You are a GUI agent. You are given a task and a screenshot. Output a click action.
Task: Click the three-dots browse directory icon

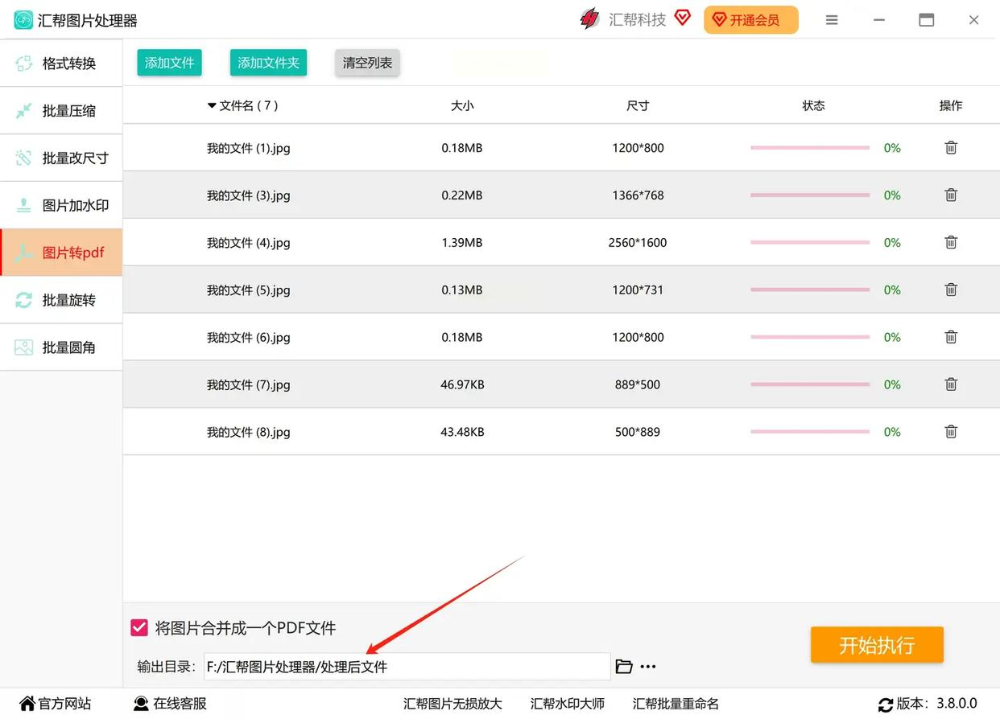(648, 667)
